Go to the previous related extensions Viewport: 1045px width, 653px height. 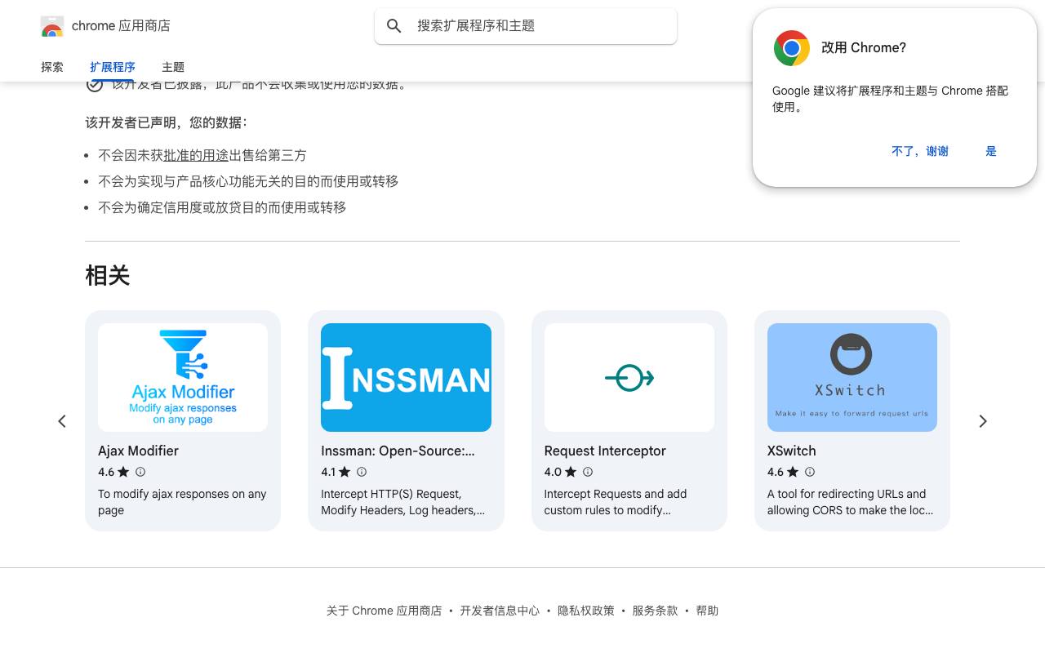coord(62,421)
